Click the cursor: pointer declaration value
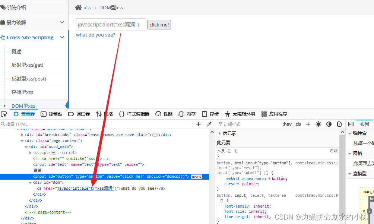The image size is (374, 224). click(251, 184)
